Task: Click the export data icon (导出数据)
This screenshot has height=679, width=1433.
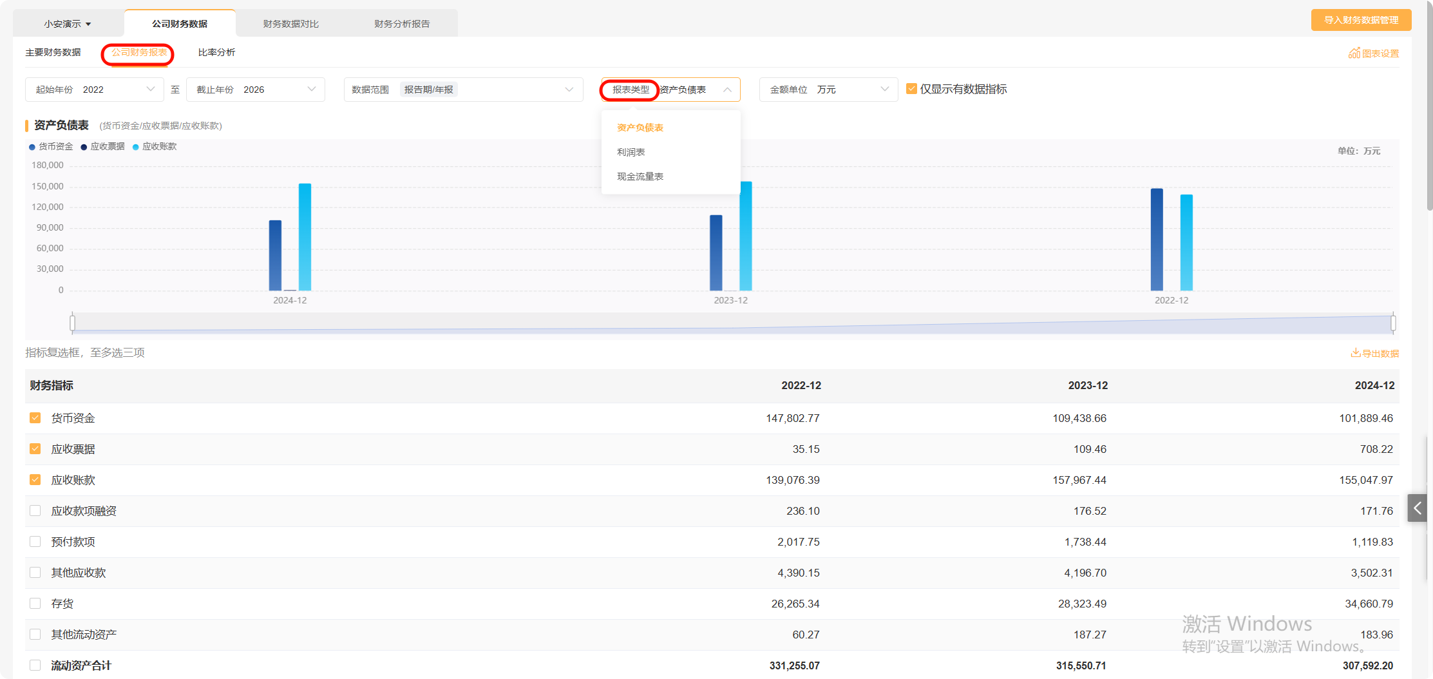Action: [x=1355, y=353]
